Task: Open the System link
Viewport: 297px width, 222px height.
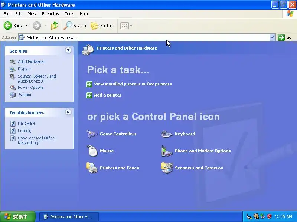Action: click(25, 95)
